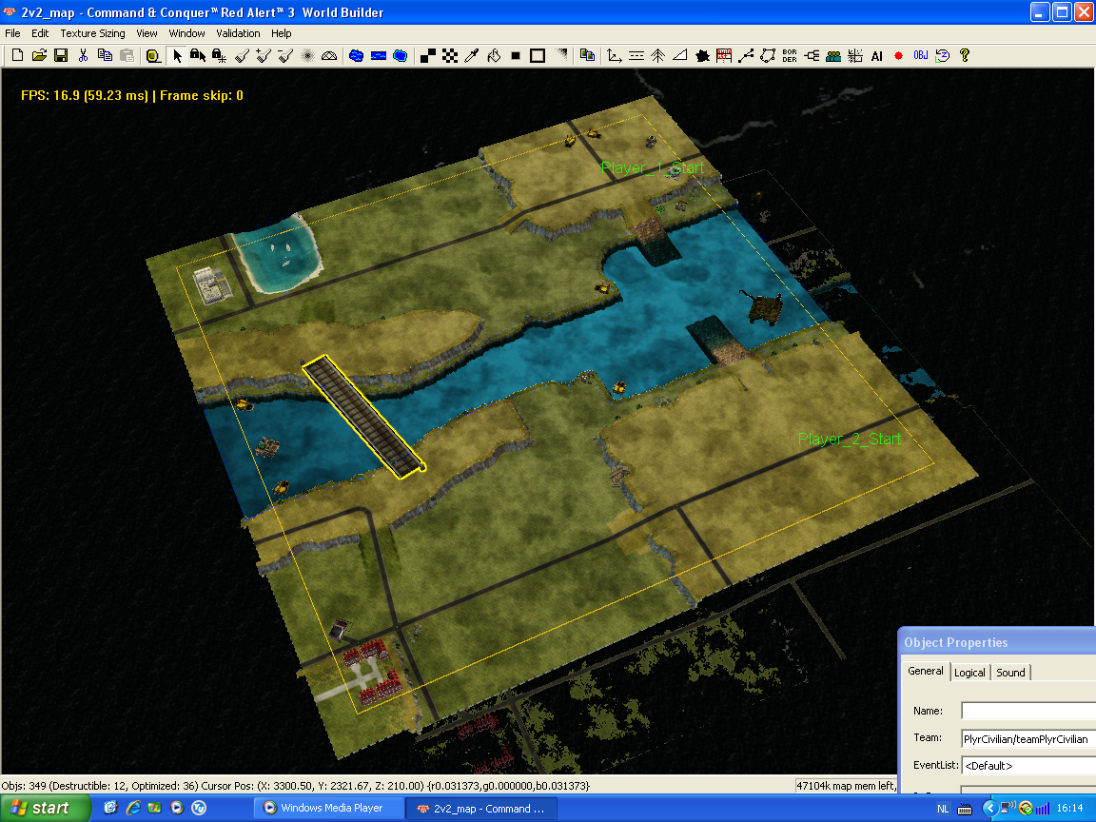Switch to the Logical tab
1096x822 pixels.
969,673
